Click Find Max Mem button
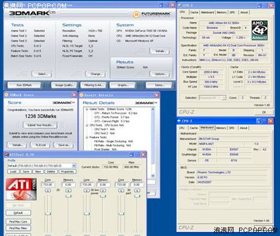 [18, 228]
